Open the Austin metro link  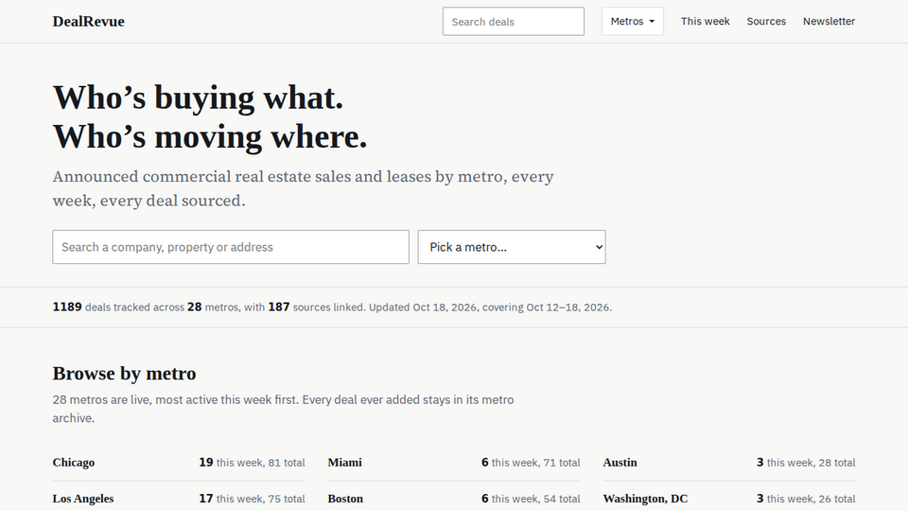tap(620, 463)
